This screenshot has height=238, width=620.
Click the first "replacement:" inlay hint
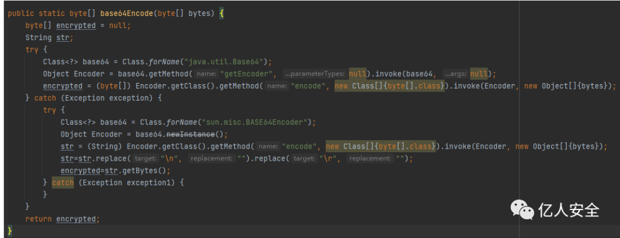pyautogui.click(x=211, y=159)
